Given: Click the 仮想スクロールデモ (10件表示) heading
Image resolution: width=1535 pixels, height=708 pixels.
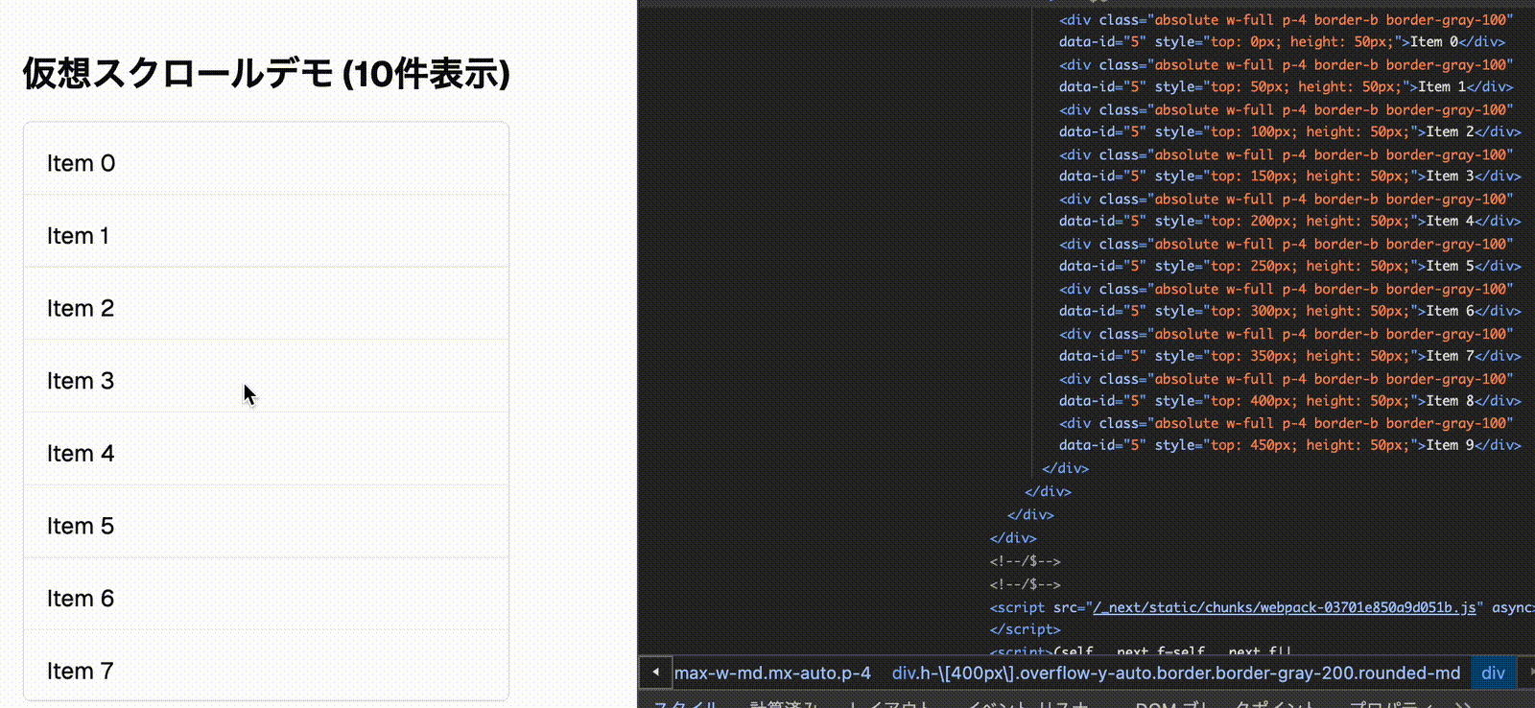Looking at the screenshot, I should coord(266,73).
